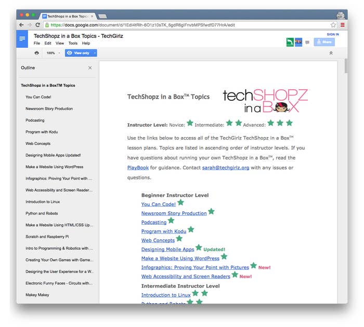The height and width of the screenshot is (327, 364).
Task: Jump to Designing Mobile Apps Updated! in outline
Action: pos(53,155)
